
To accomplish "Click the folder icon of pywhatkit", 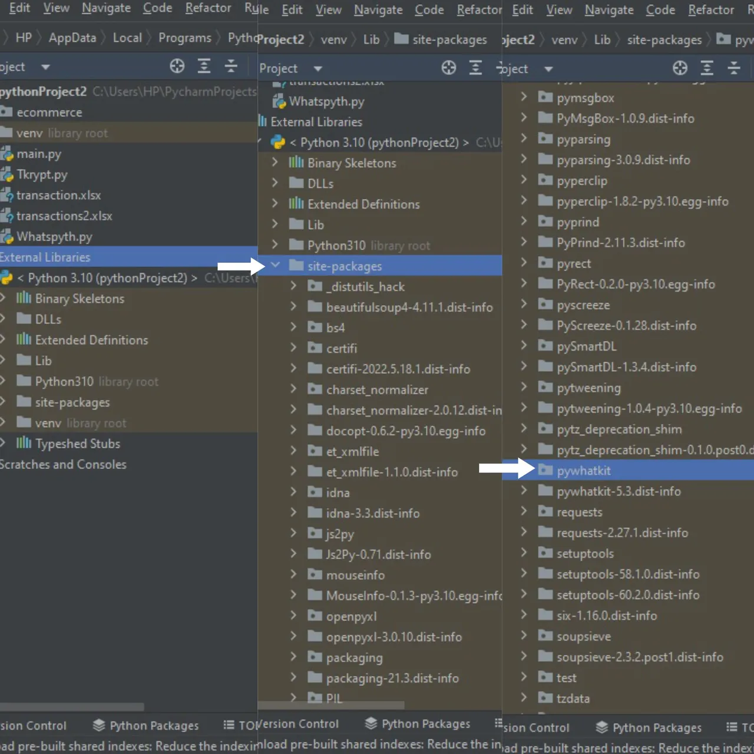I will [545, 470].
